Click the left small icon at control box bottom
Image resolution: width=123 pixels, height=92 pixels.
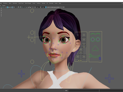point(79,60)
